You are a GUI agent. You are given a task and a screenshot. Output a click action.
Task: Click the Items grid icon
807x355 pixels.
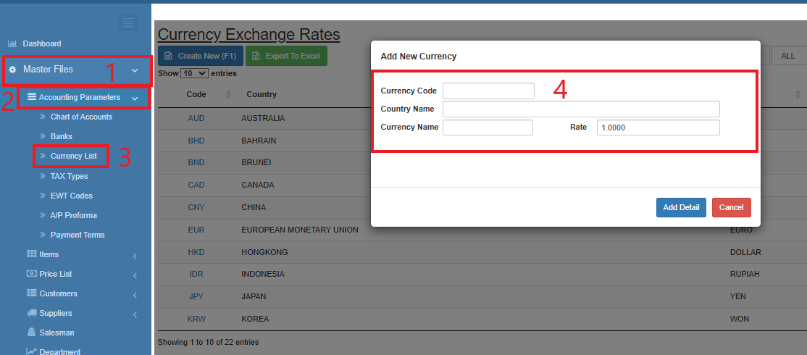click(31, 254)
